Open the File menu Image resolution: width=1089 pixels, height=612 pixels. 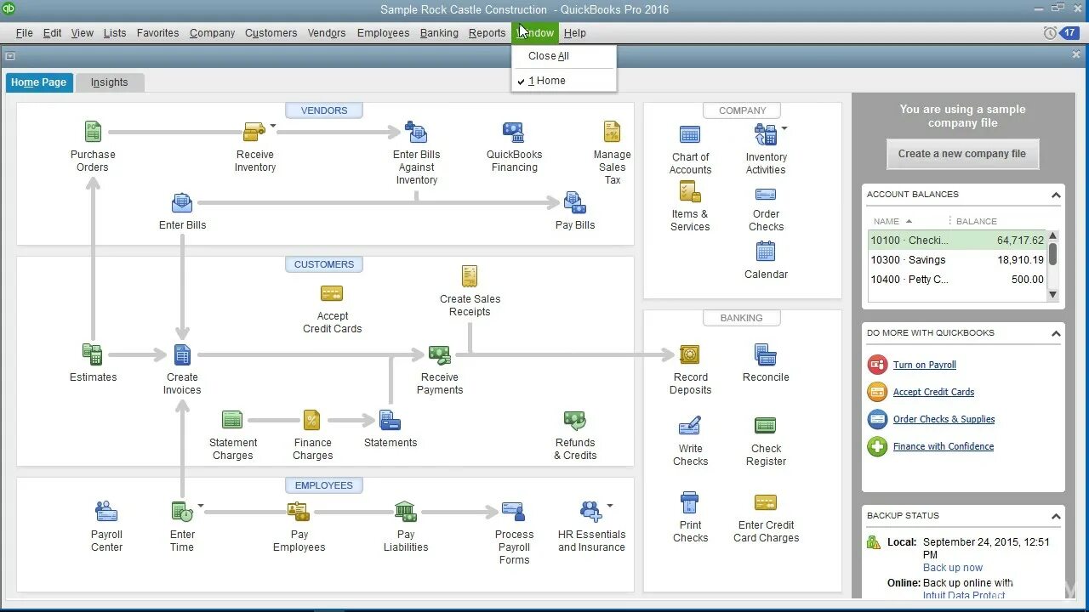coord(24,33)
